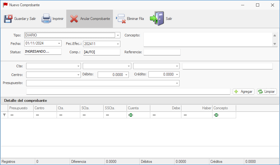Maximize the Nuevo Comprobante window
The image size is (280, 165).
tap(258, 5)
